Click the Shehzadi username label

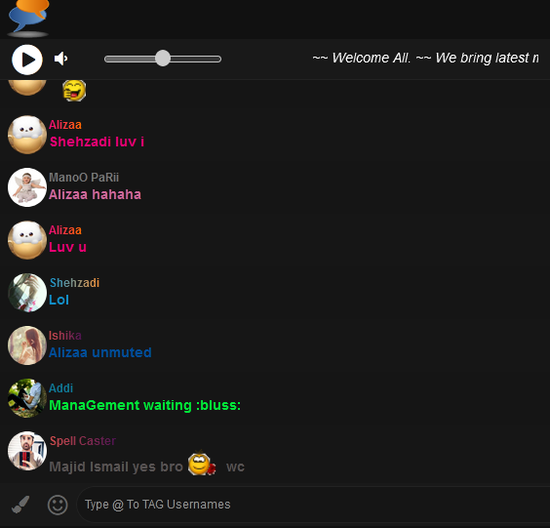74,283
